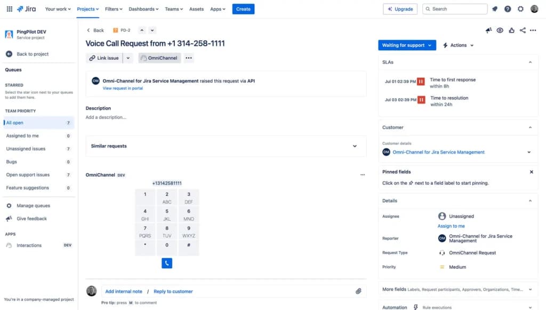Click the OmniChannel button

(x=159, y=58)
